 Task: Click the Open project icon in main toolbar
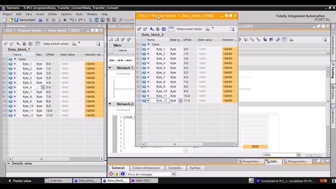(x=10, y=20)
